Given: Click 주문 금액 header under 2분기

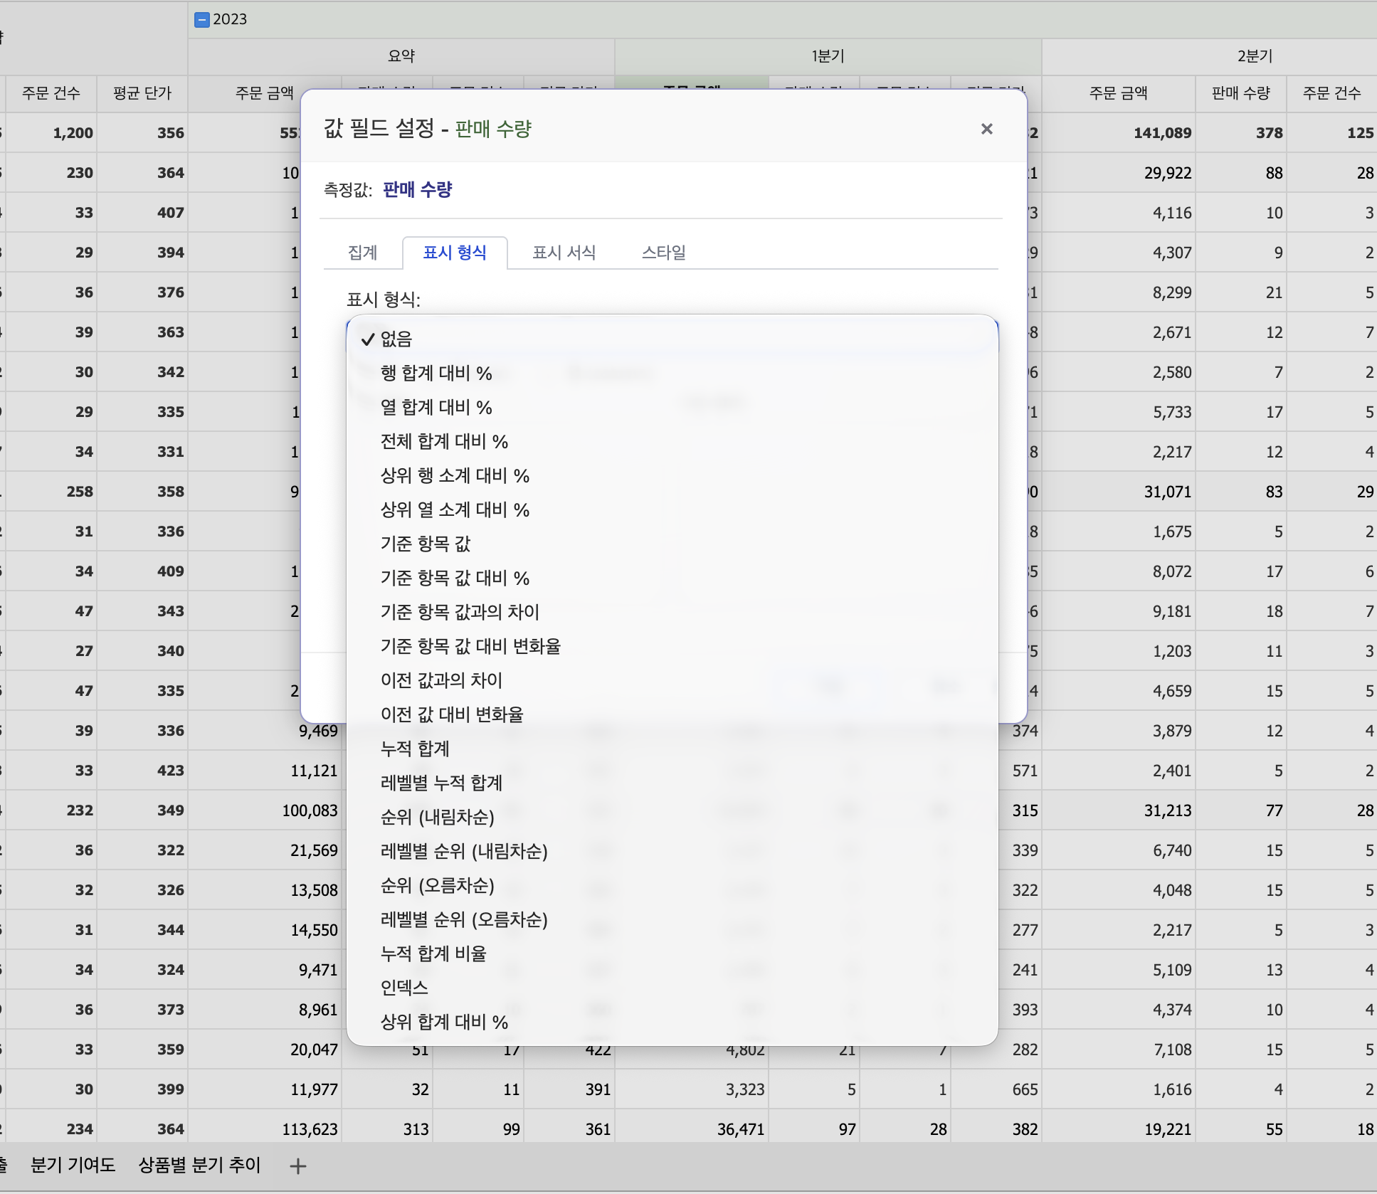Looking at the screenshot, I should (1119, 93).
